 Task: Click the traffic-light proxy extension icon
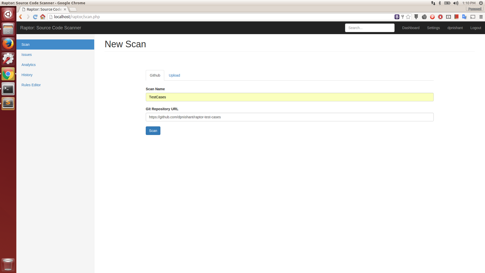click(x=416, y=17)
